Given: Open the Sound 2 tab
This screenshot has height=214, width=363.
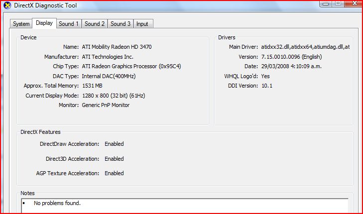Looking at the screenshot, I should (95, 24).
